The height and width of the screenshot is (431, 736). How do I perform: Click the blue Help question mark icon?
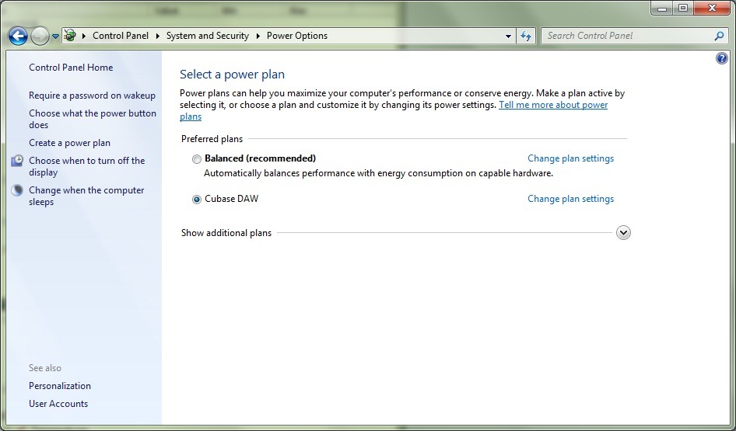[721, 59]
